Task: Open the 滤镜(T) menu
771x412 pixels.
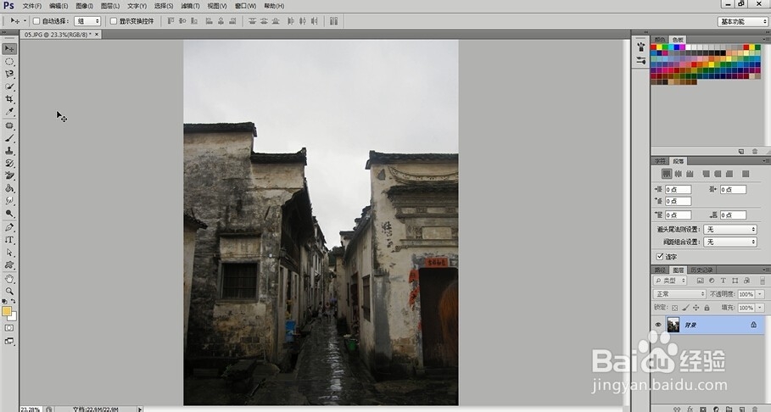Action: (x=190, y=6)
